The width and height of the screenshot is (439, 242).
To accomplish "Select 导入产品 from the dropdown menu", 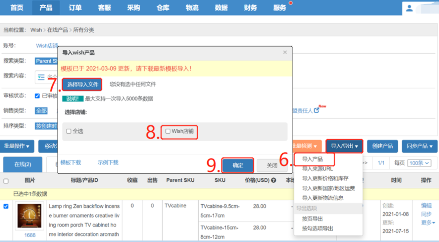I will [x=312, y=159].
